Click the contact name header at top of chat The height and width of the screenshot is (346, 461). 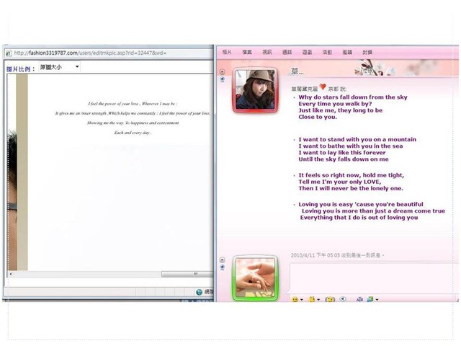(x=297, y=71)
